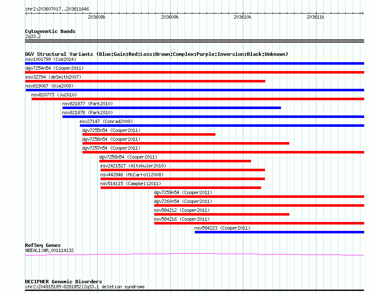Select the dgv7254n54 (Cooper2011) variant label
This screenshot has height=293, width=376.
[54, 68]
